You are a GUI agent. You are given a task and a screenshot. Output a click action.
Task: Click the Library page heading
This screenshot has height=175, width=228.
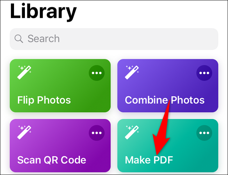tap(43, 12)
